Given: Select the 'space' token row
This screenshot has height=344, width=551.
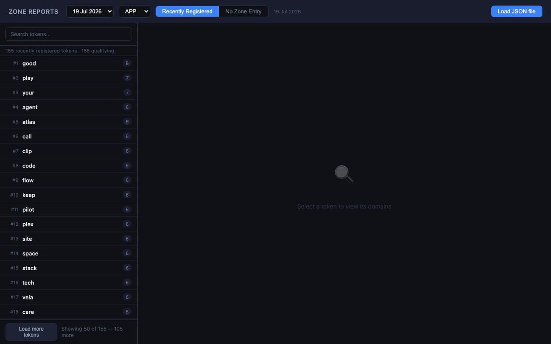Looking at the screenshot, I should [x=68, y=253].
